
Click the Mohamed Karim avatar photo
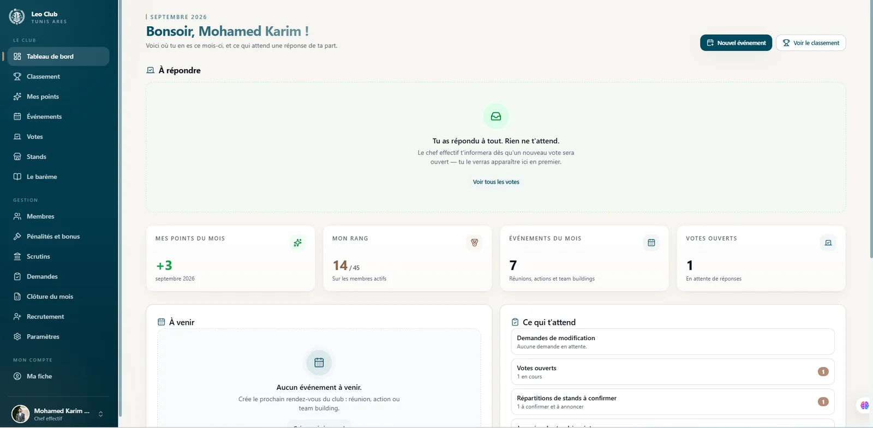[21, 414]
